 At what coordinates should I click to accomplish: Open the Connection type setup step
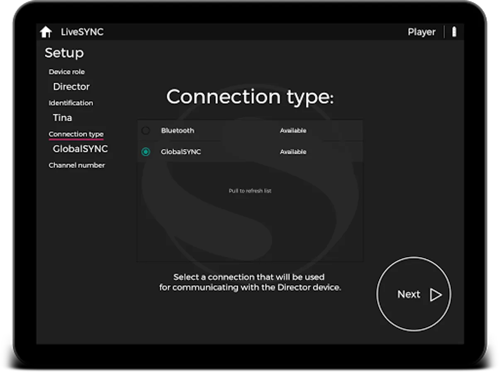(x=76, y=134)
